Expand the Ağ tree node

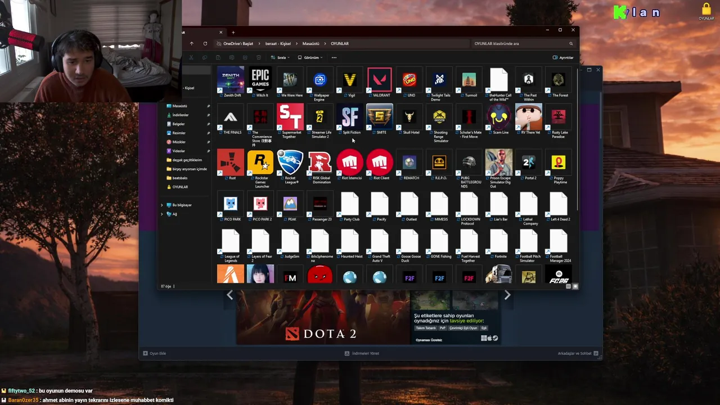162,214
